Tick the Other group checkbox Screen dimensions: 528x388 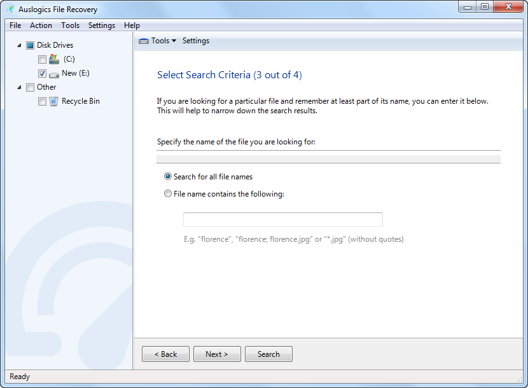click(31, 88)
